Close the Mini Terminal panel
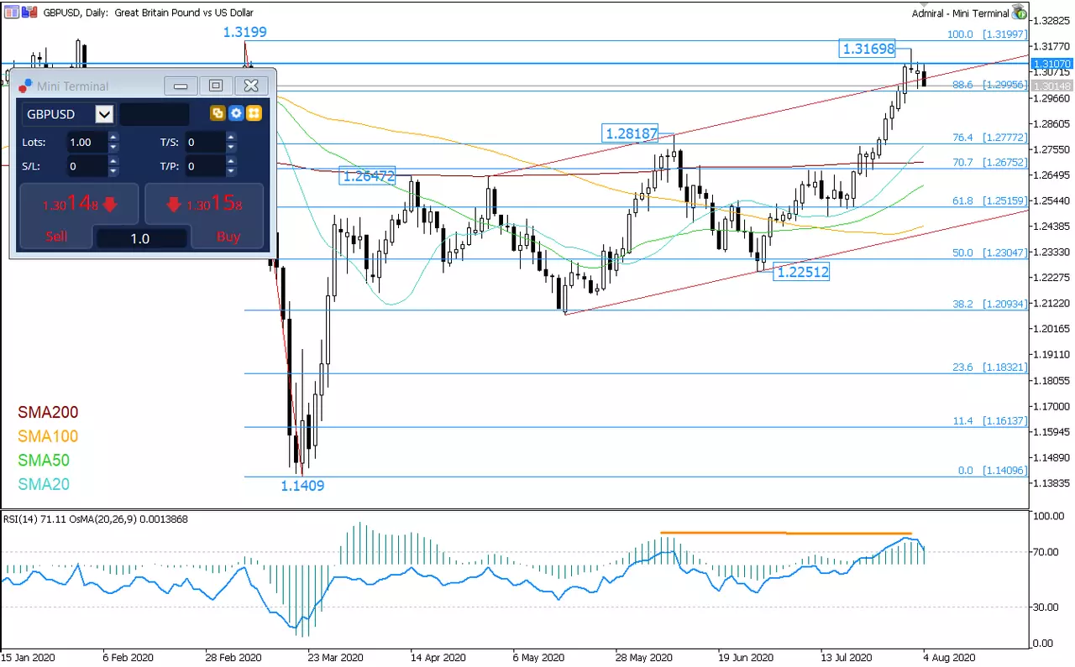The image size is (1075, 667). 251,86
